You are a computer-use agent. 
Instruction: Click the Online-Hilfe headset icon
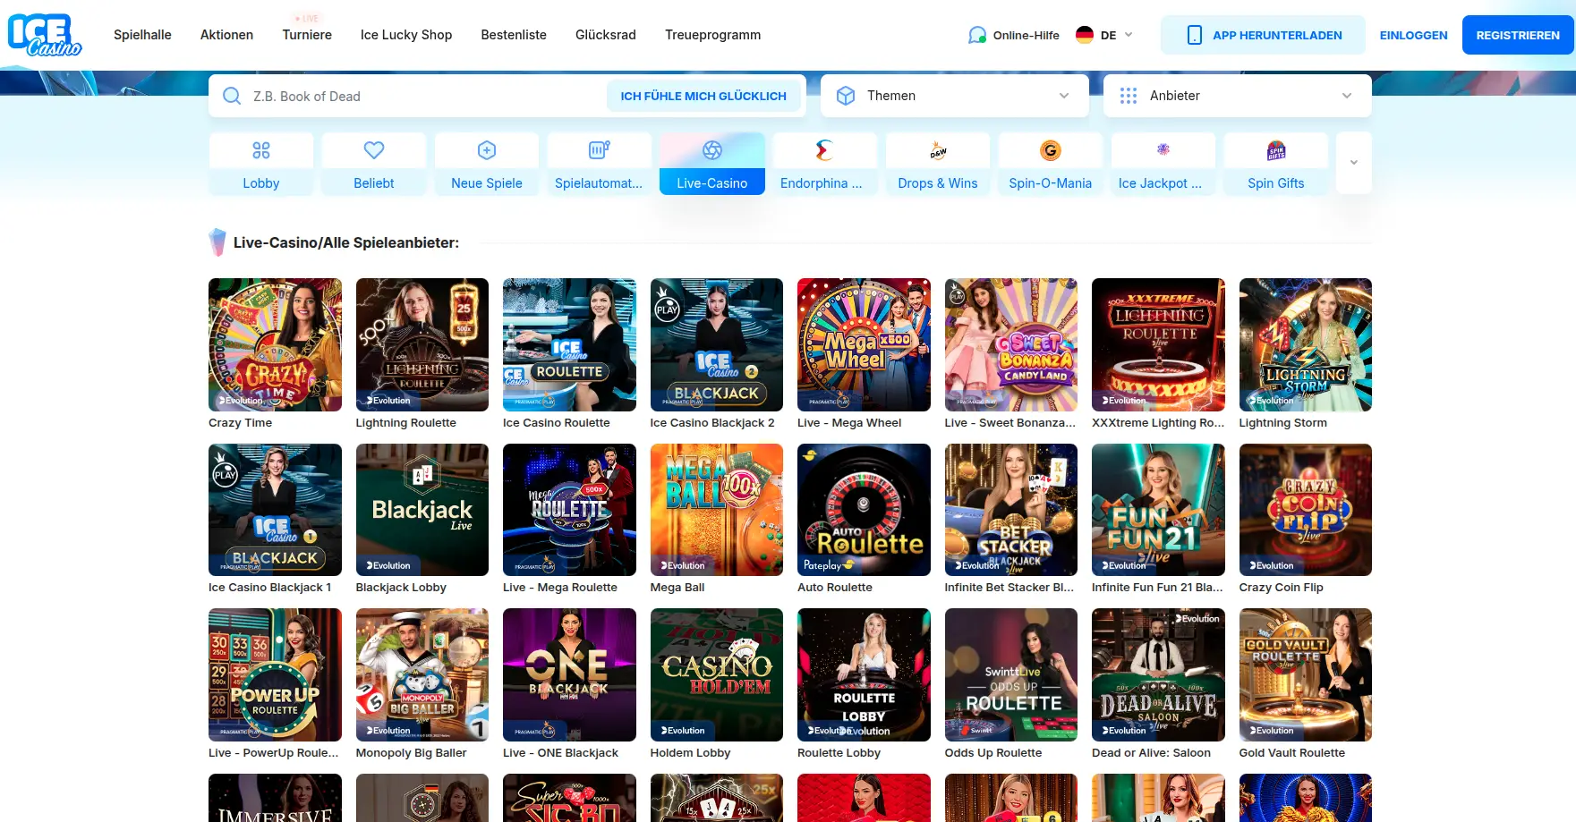tap(977, 35)
